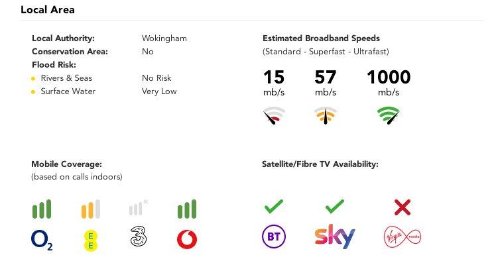The height and width of the screenshot is (269, 496).
Task: Click the Wokingham local authority value
Action: click(x=164, y=38)
